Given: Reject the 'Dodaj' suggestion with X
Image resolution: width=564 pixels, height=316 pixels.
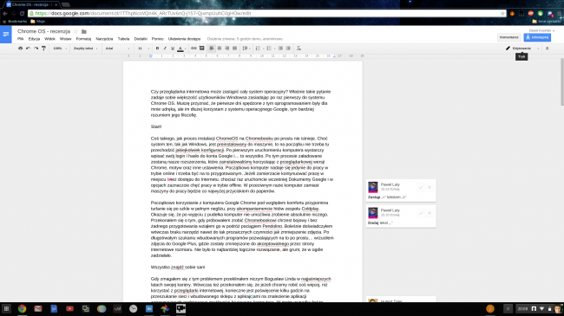Looking at the screenshot, I should [x=430, y=213].
